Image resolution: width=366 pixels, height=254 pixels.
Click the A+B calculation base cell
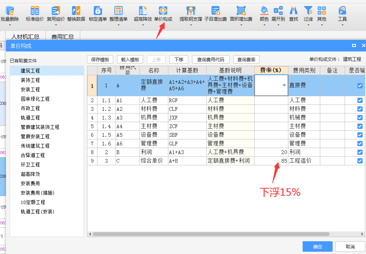coord(187,161)
